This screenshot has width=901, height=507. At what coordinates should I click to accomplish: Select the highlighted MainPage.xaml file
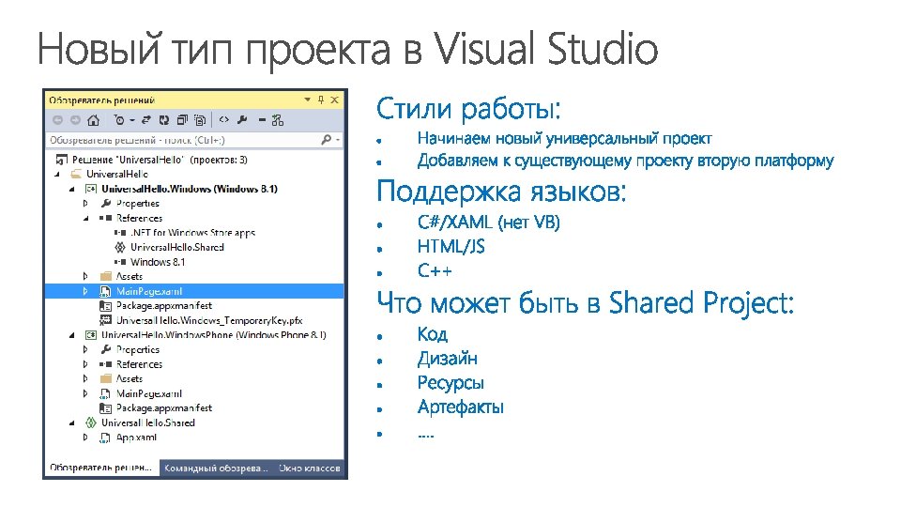[149, 291]
